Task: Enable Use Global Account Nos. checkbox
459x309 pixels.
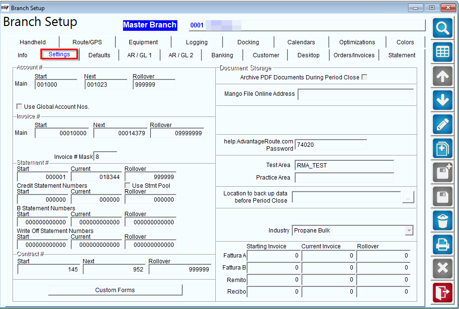Action: pos(19,106)
